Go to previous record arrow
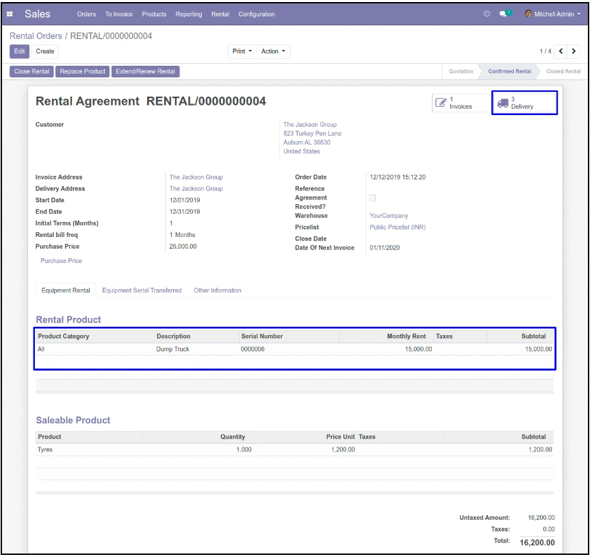 tap(561, 51)
